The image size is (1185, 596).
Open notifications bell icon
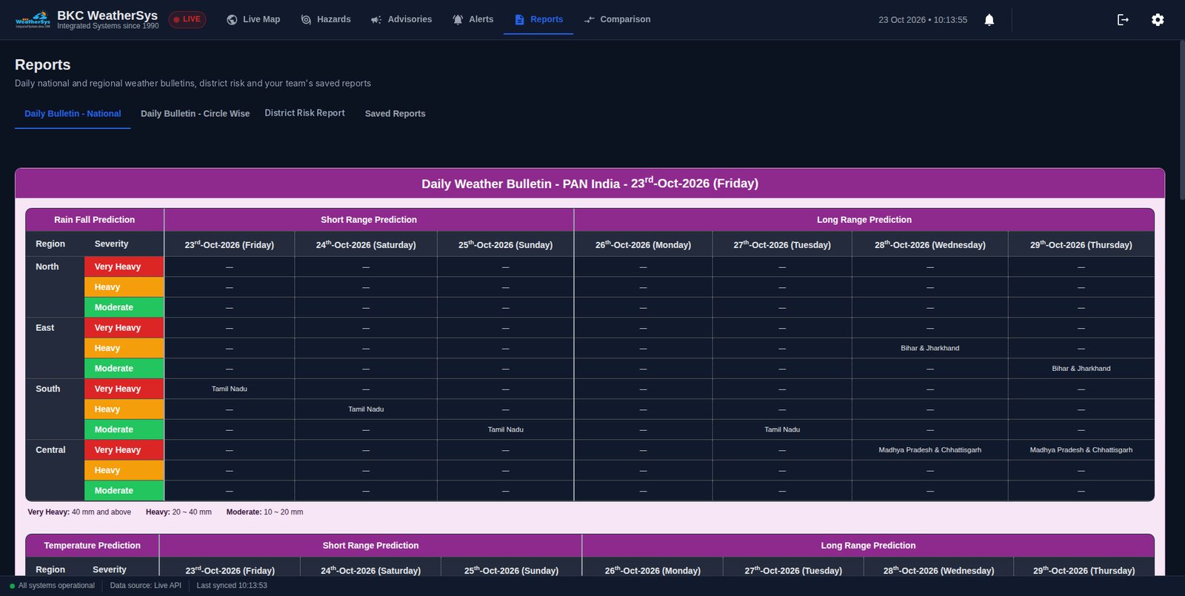coord(989,20)
